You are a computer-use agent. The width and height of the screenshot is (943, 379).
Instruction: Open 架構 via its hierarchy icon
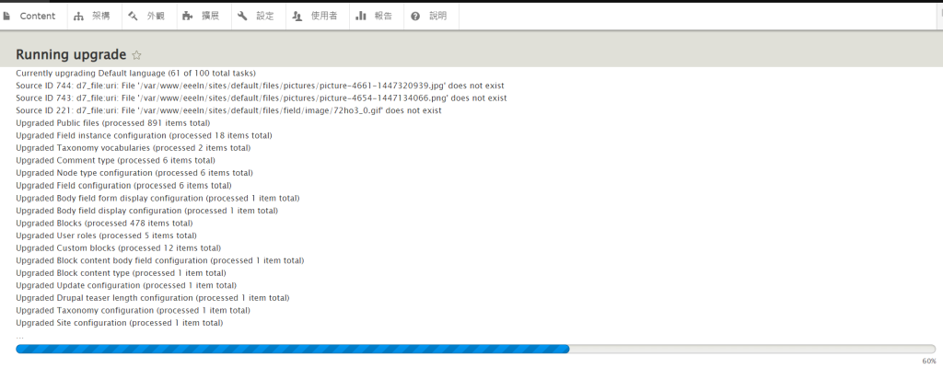[x=78, y=16]
